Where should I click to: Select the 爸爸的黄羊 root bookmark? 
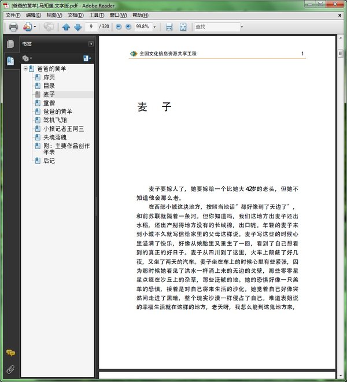pyautogui.click(x=51, y=69)
